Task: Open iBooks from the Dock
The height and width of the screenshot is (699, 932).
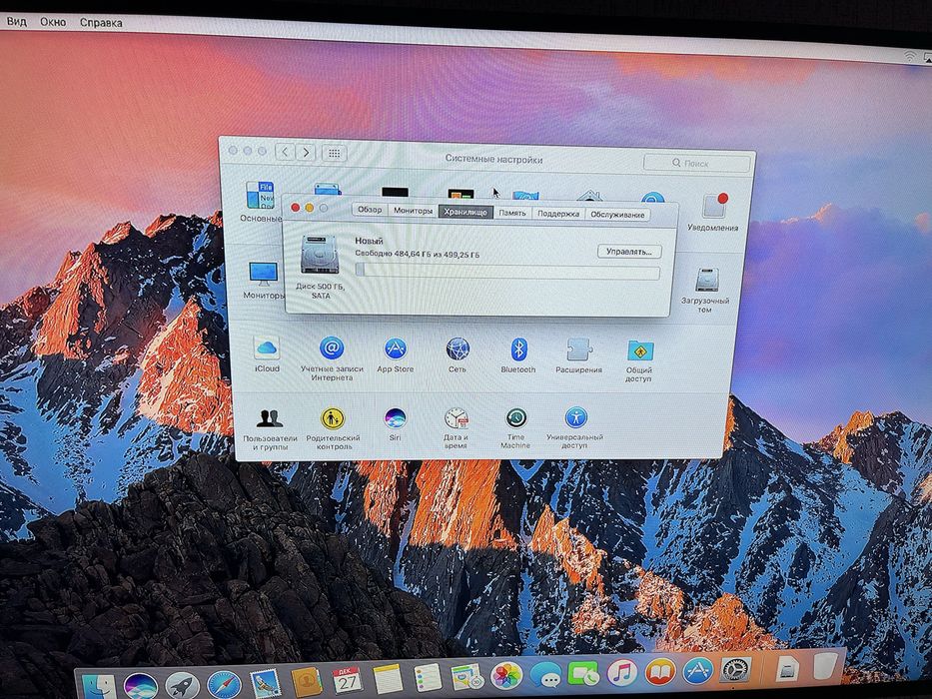Action: tap(661, 672)
